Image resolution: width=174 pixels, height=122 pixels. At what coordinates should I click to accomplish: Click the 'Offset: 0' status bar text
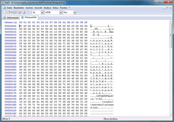point(6,119)
